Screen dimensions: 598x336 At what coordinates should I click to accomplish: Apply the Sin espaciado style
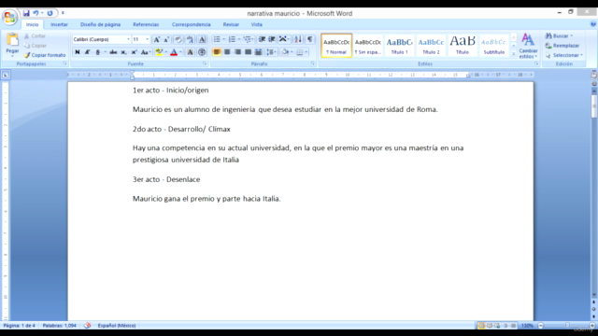click(368, 46)
